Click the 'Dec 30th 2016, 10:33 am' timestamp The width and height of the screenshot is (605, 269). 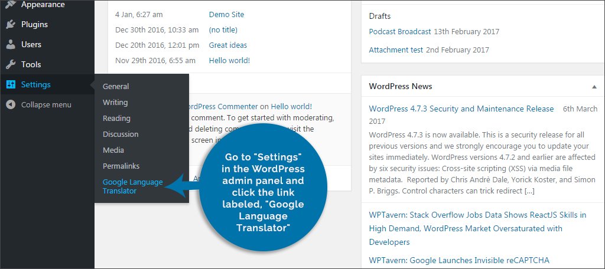157,29
